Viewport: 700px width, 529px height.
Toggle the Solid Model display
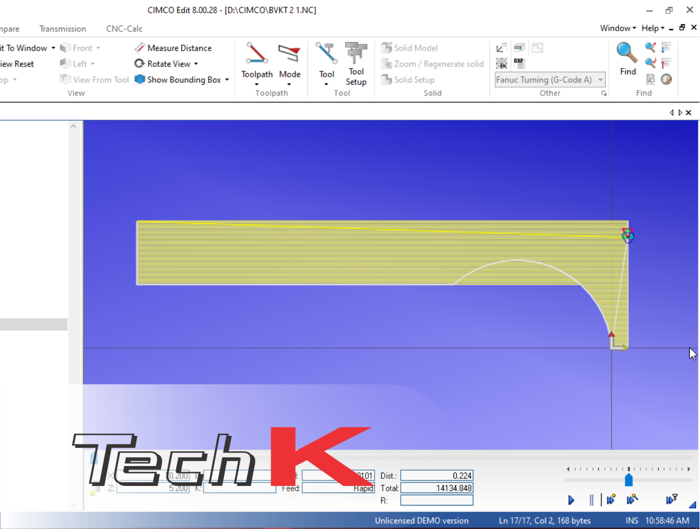point(410,48)
